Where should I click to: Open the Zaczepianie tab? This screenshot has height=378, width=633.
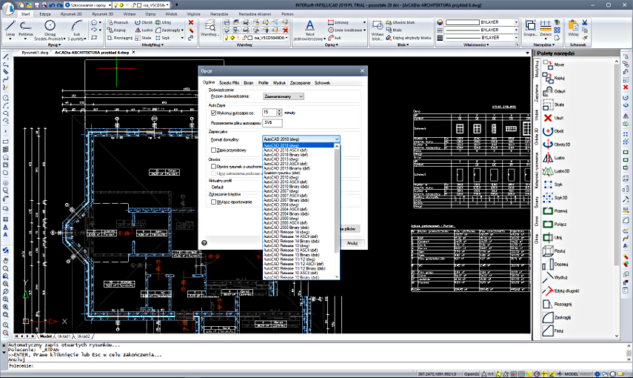[300, 82]
